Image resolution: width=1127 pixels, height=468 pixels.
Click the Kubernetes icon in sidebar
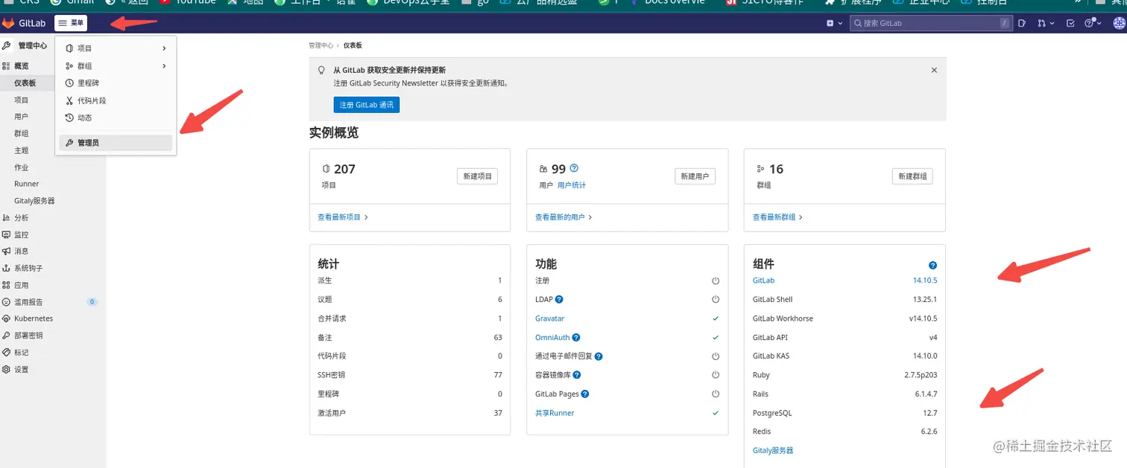pos(6,318)
